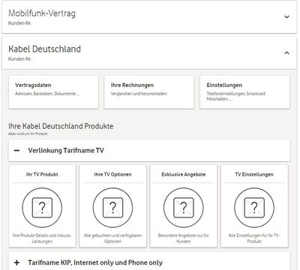Open the Ihre Rechnungen card
Image resolution: width=300 pixels, height=270 pixels.
point(149,92)
